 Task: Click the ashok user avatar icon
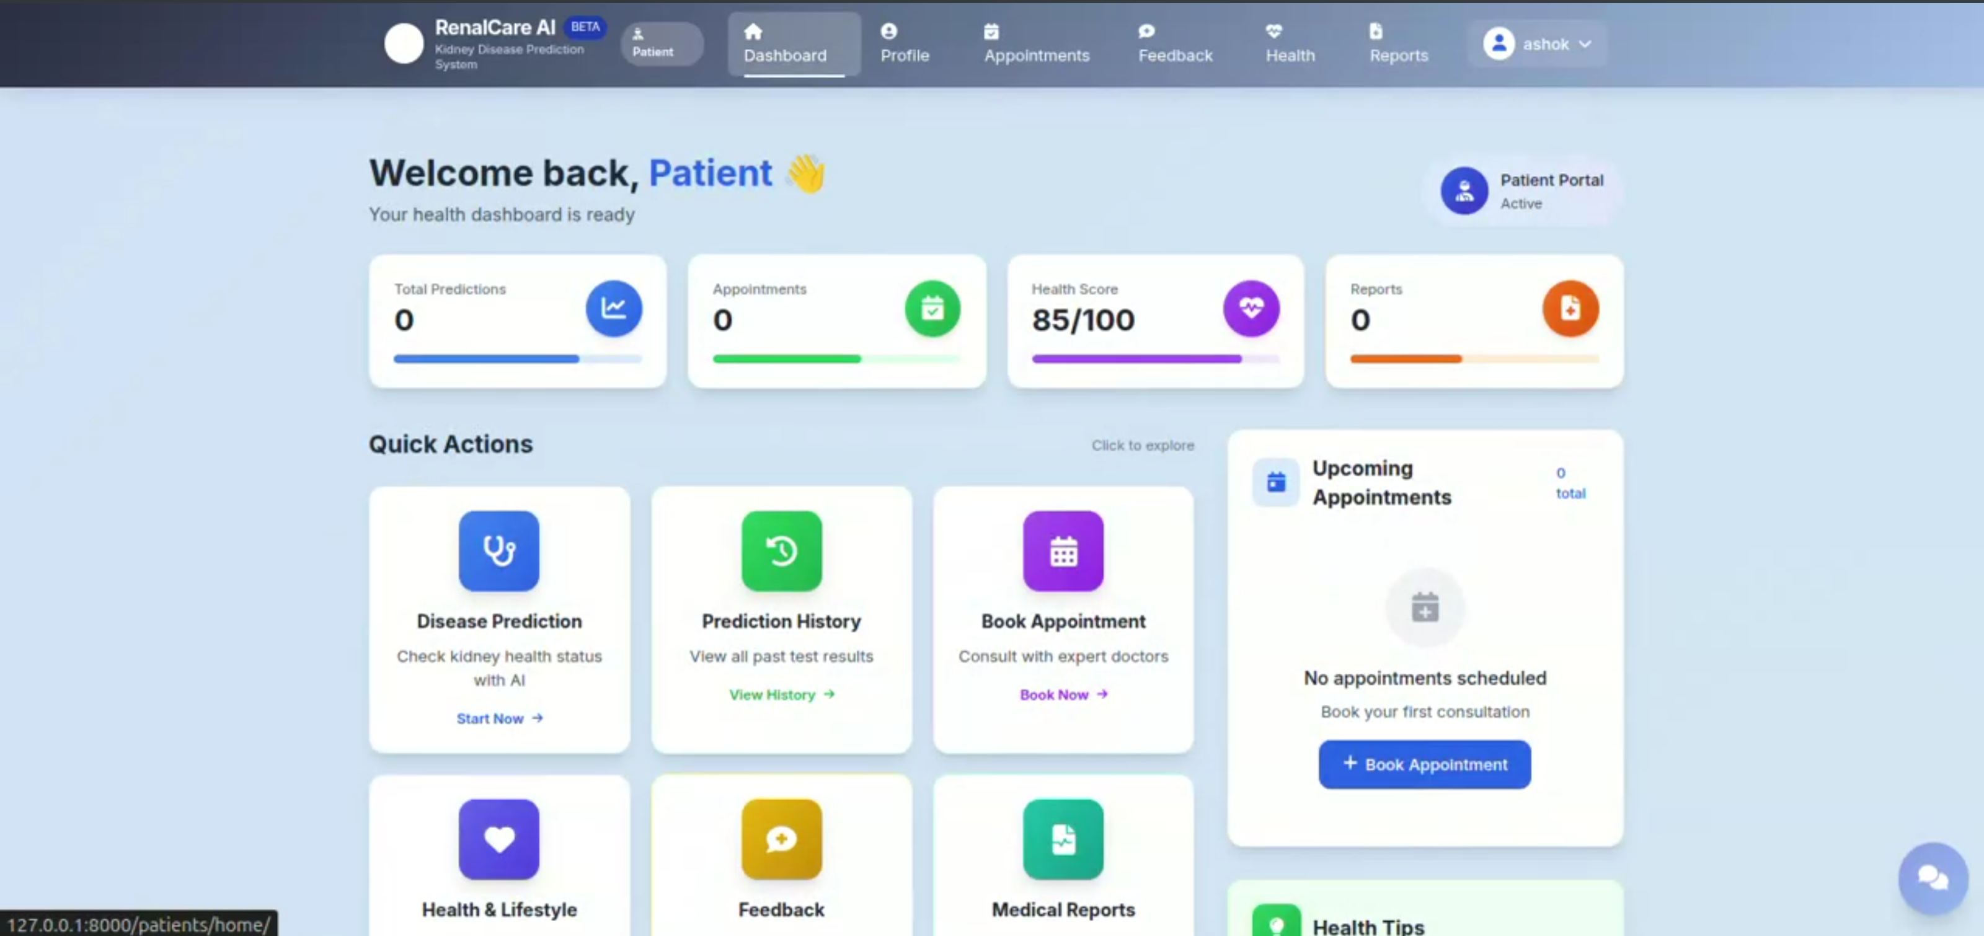pyautogui.click(x=1499, y=44)
